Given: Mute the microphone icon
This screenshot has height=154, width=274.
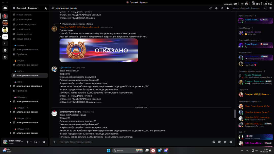Looking at the screenshot, I should tap(28, 142).
